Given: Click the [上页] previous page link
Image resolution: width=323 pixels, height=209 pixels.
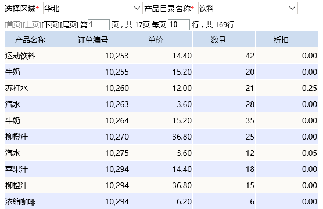Looking at the screenshot, I should tap(32, 25).
